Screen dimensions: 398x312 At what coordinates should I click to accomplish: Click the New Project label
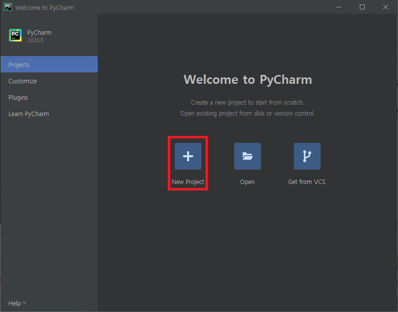(188, 182)
